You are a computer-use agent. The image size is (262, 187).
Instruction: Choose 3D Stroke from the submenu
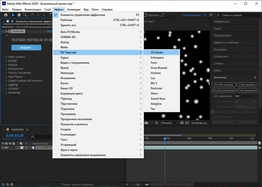(161, 52)
